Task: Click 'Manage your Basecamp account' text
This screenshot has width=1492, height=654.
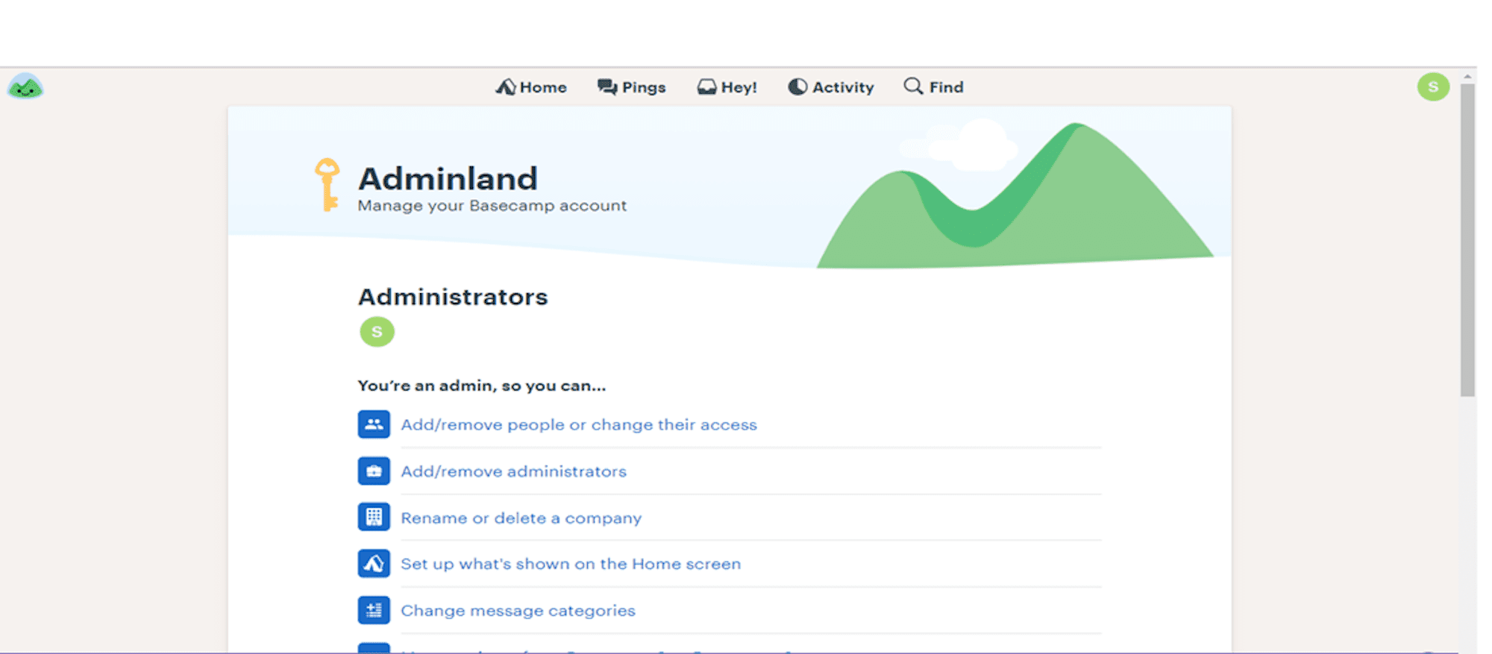Action: [x=492, y=206]
